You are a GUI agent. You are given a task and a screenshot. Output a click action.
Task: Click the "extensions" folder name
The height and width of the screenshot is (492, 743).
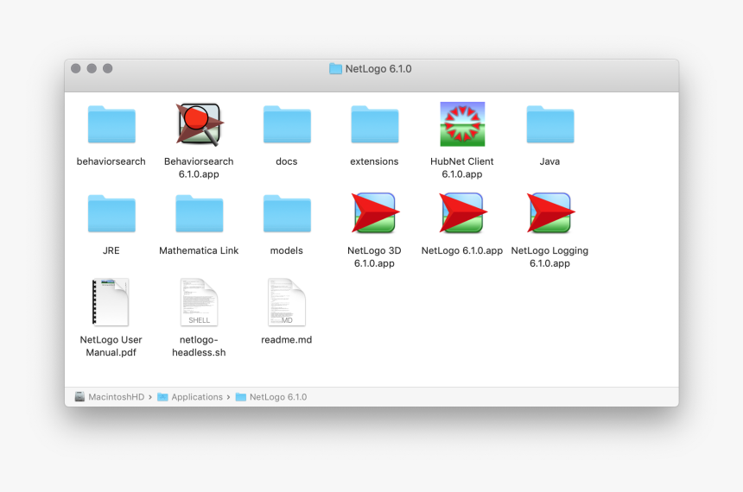[x=374, y=161]
